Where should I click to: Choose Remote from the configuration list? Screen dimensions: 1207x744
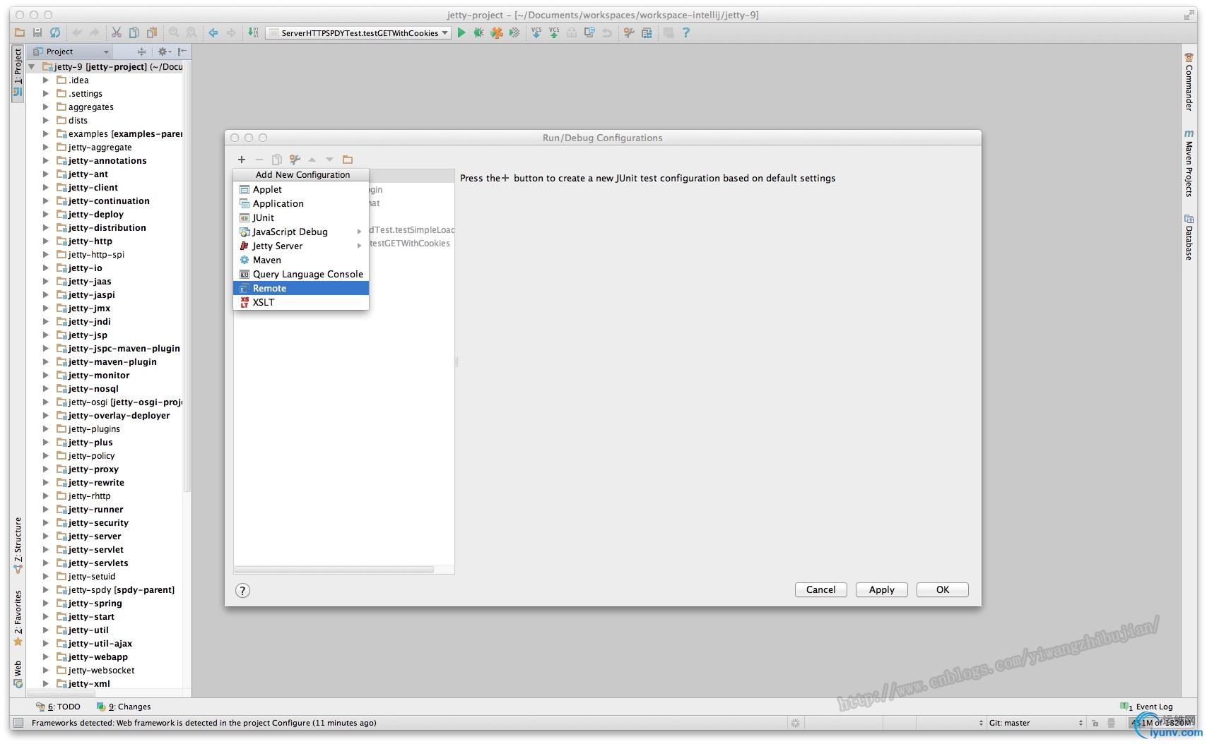(301, 288)
